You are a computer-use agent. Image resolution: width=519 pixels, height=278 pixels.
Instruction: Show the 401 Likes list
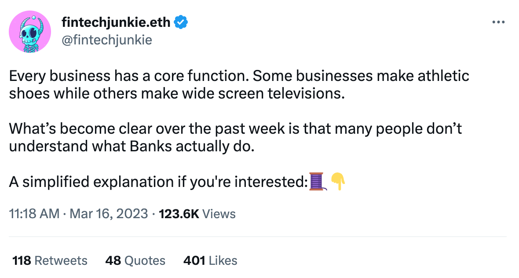(x=210, y=261)
